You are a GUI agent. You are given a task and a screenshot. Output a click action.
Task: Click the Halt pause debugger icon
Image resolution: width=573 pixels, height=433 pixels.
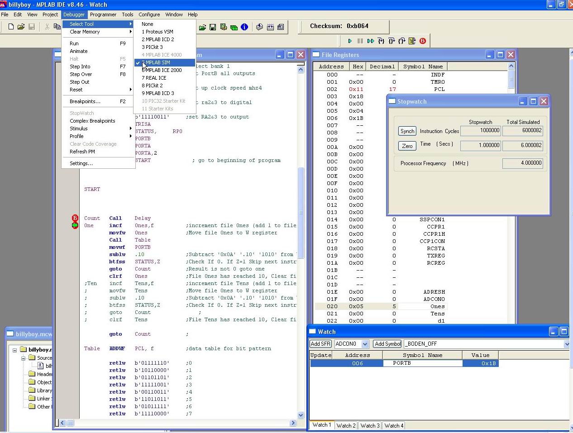(x=360, y=41)
